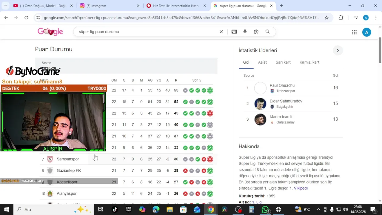Click the Google account avatar on page
Screen dimensions: 382x215
click(x=366, y=32)
